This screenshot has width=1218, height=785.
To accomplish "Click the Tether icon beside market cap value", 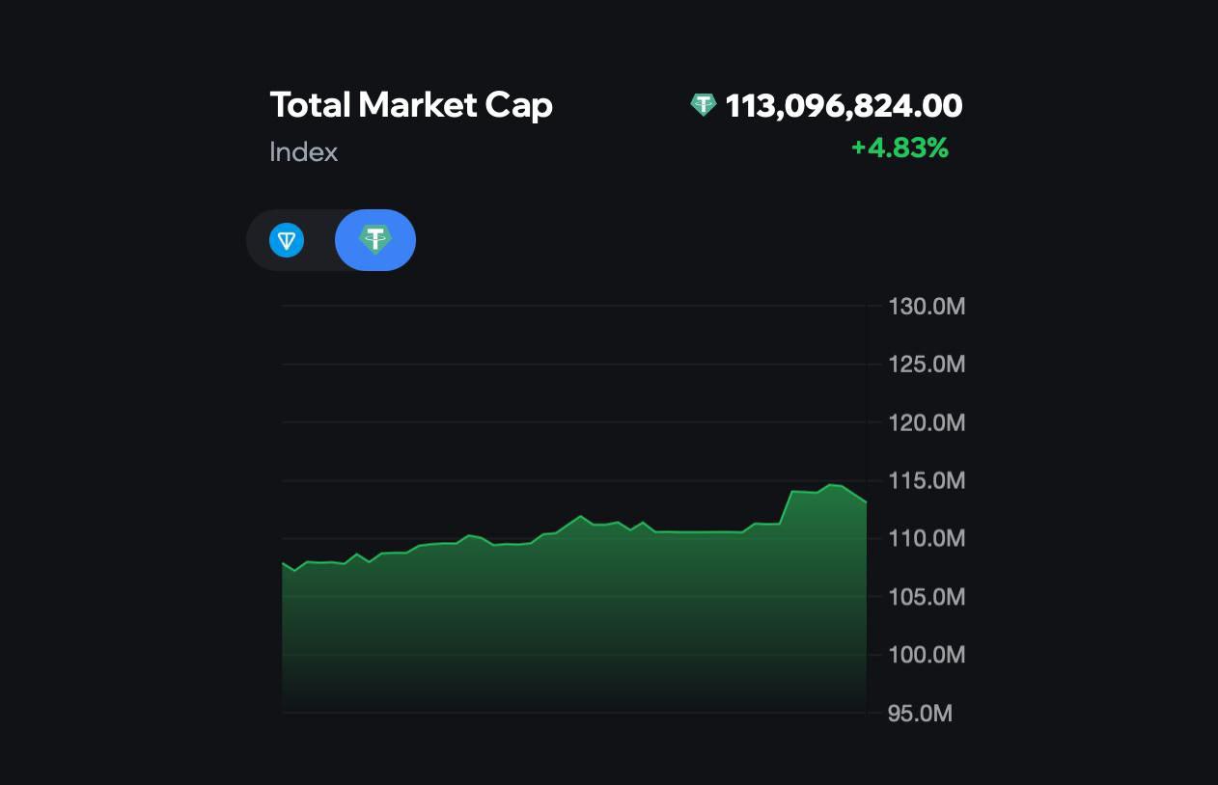I will click(x=704, y=105).
